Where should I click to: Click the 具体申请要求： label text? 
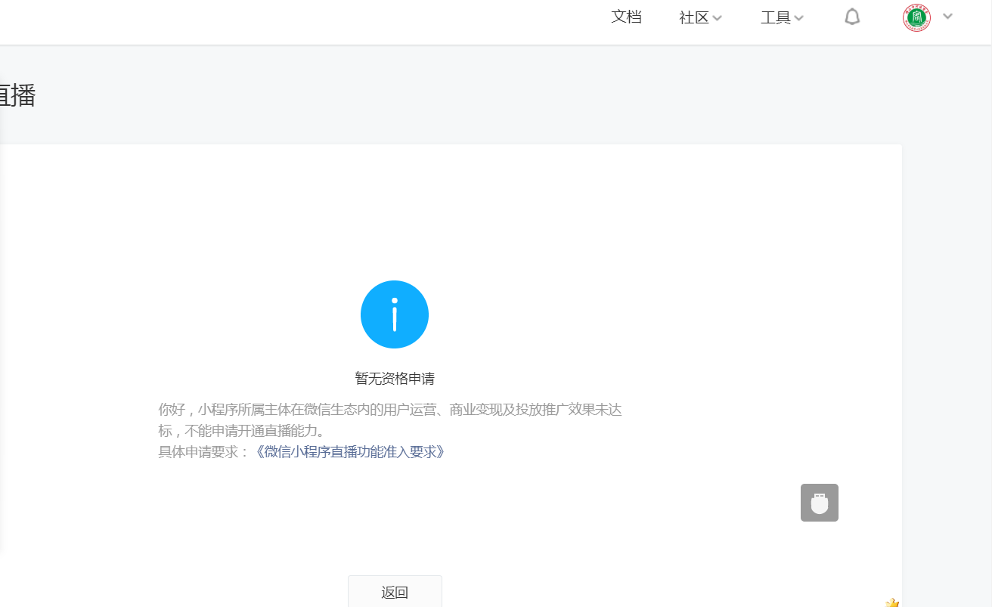(x=204, y=452)
